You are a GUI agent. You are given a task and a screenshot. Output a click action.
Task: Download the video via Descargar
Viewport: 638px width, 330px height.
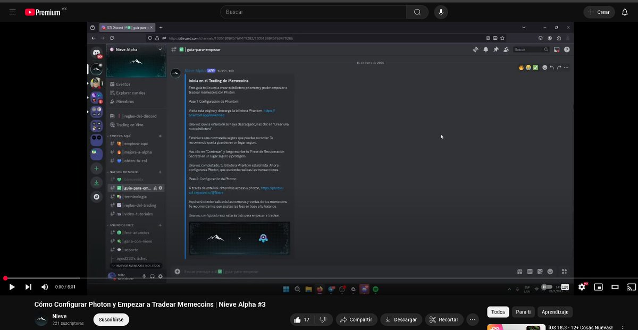coord(401,319)
